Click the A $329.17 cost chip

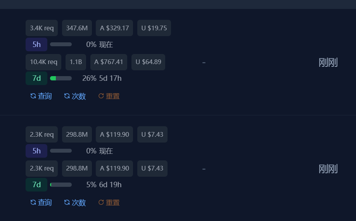pos(114,28)
